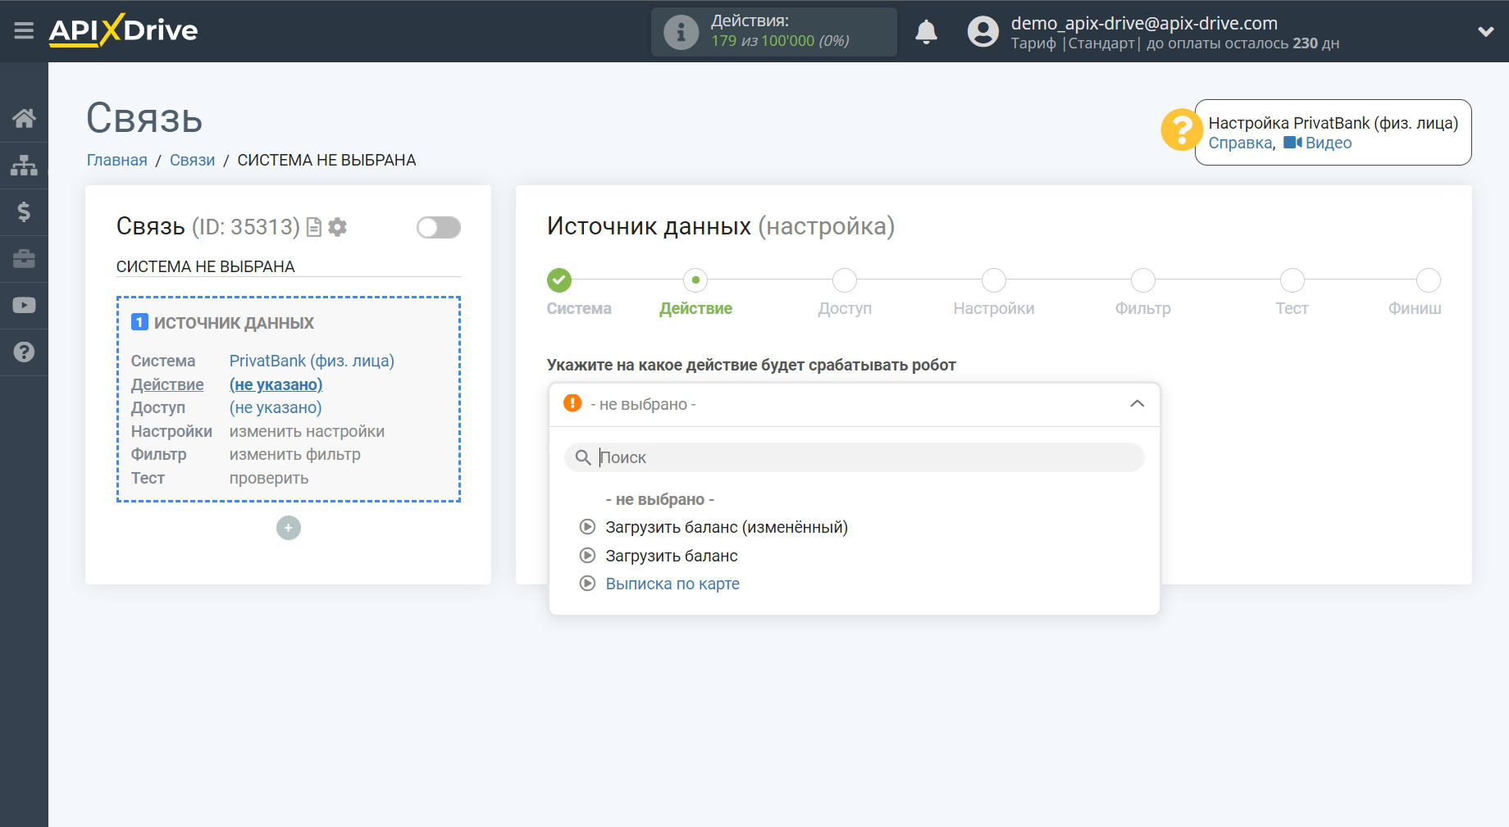Click the yellow question mark help icon

pos(1182,130)
